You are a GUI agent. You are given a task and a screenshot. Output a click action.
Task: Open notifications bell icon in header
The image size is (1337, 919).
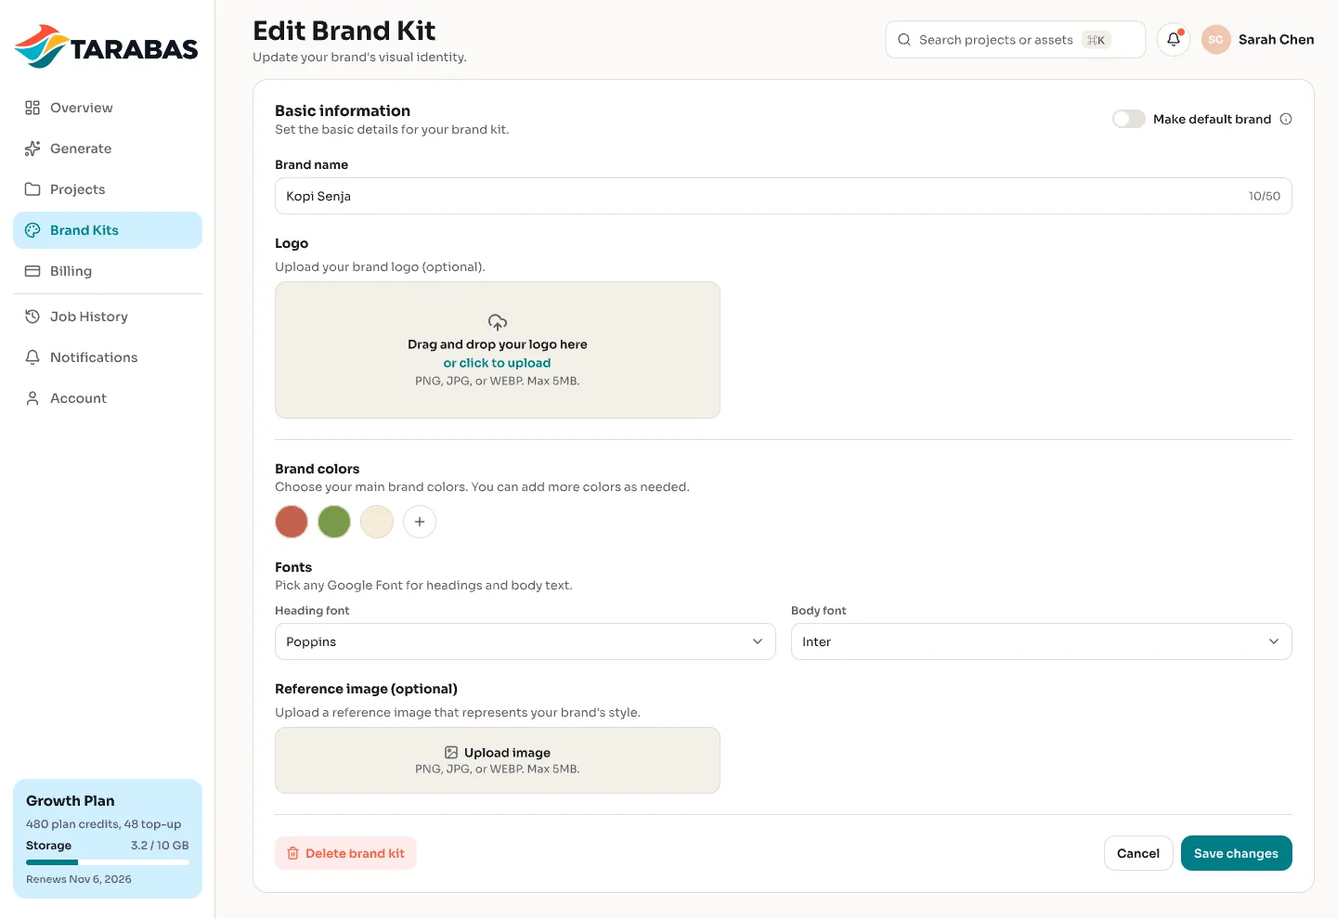click(1174, 40)
